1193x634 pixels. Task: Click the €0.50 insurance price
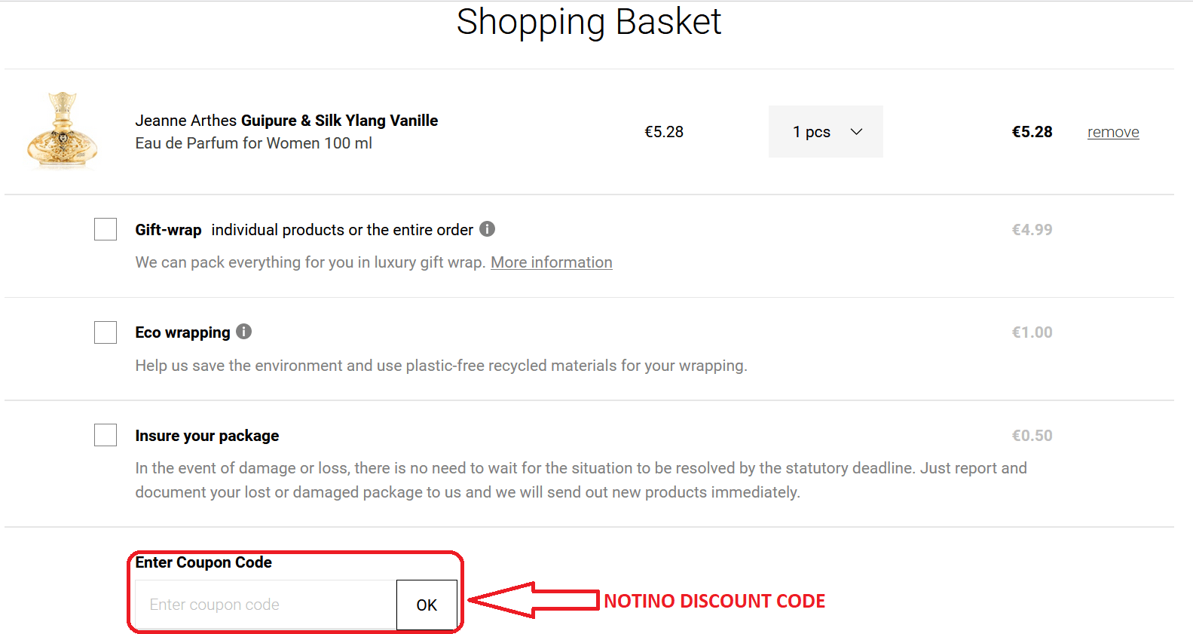tap(1032, 435)
